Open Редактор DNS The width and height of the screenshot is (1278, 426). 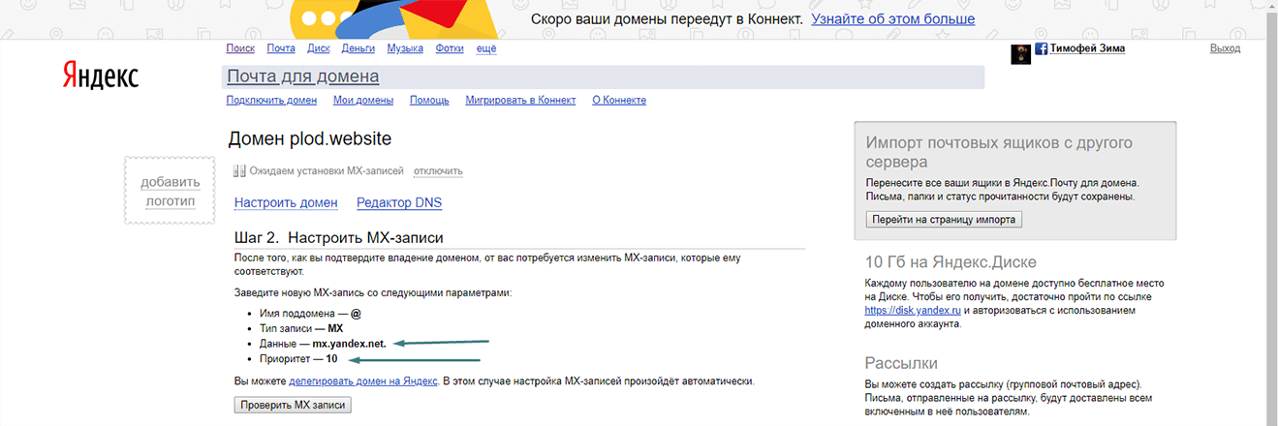click(x=399, y=202)
